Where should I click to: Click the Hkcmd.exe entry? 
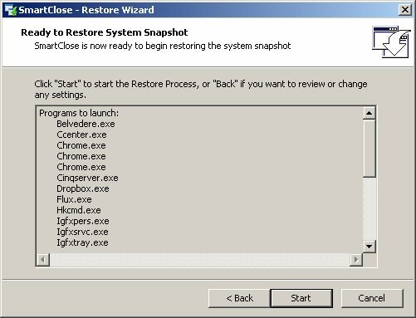click(x=79, y=210)
